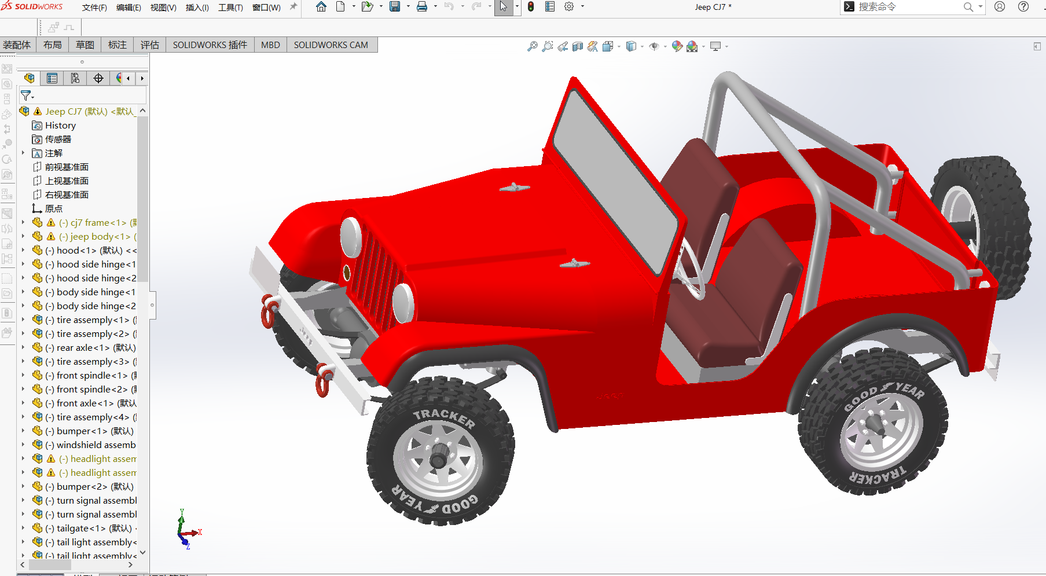Open the 窗口(W) menu
Image resolution: width=1046 pixels, height=576 pixels.
tap(266, 8)
